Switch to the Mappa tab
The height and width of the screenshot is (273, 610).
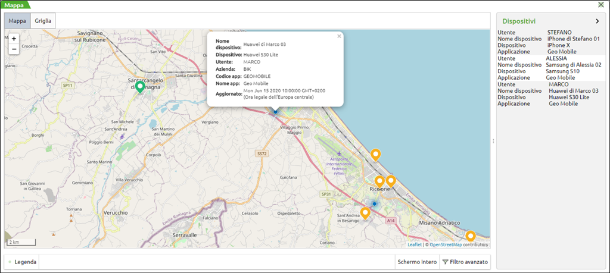pos(17,21)
